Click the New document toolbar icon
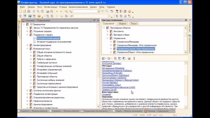Viewport: 210px width, 118px height. [20, 11]
